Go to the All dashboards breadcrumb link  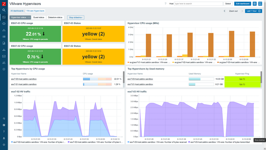pyautogui.click(x=17, y=11)
